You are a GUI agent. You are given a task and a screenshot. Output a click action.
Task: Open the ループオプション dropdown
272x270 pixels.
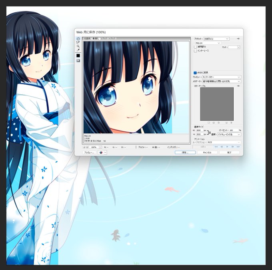point(224,142)
